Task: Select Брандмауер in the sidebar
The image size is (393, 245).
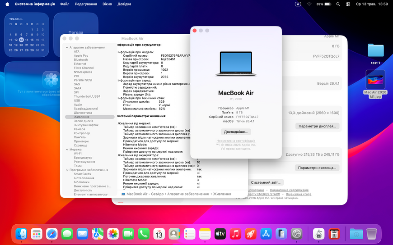Action: (83, 158)
